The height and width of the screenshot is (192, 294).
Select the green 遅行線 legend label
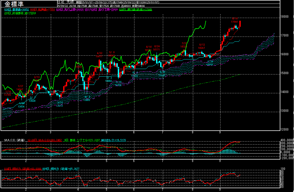pyautogui.click(x=136, y=9)
